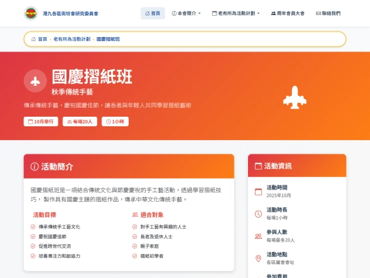Go to the 首頁 navigation tab
The image size is (370, 278).
click(153, 13)
